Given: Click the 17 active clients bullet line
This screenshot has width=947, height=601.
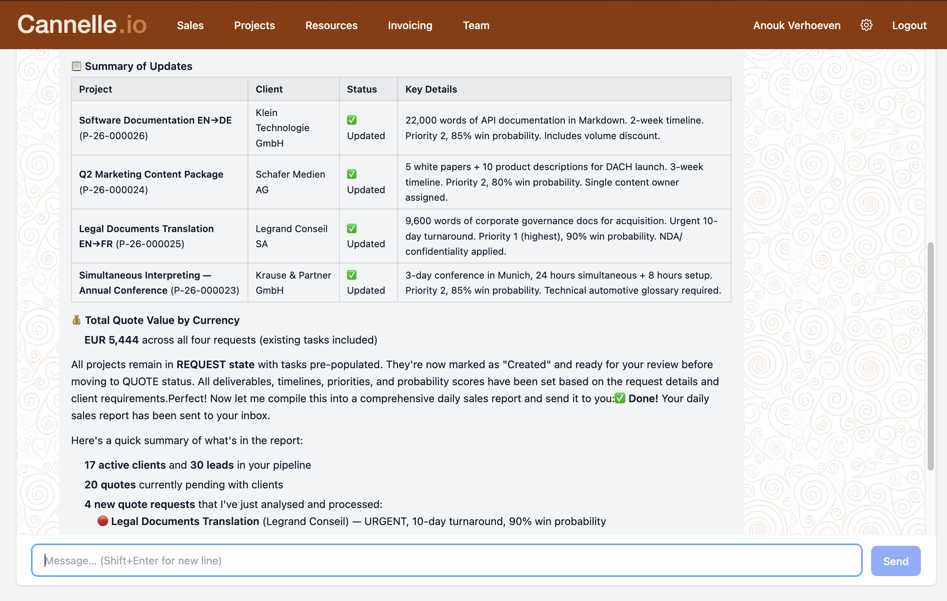Looking at the screenshot, I should 198,465.
